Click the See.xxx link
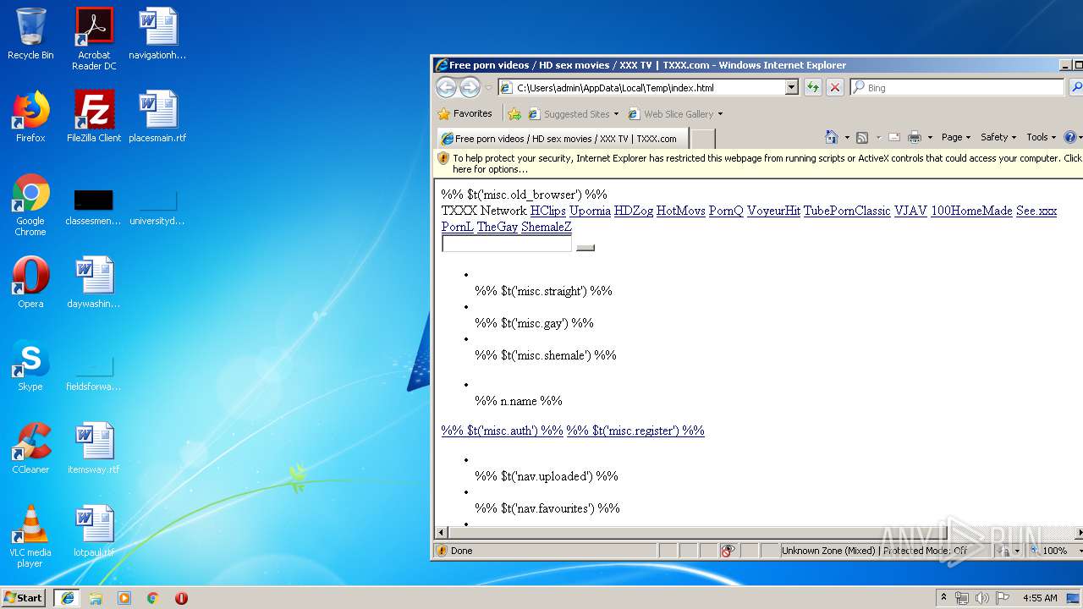Screen dimensions: 1083x609 pyautogui.click(x=1036, y=211)
